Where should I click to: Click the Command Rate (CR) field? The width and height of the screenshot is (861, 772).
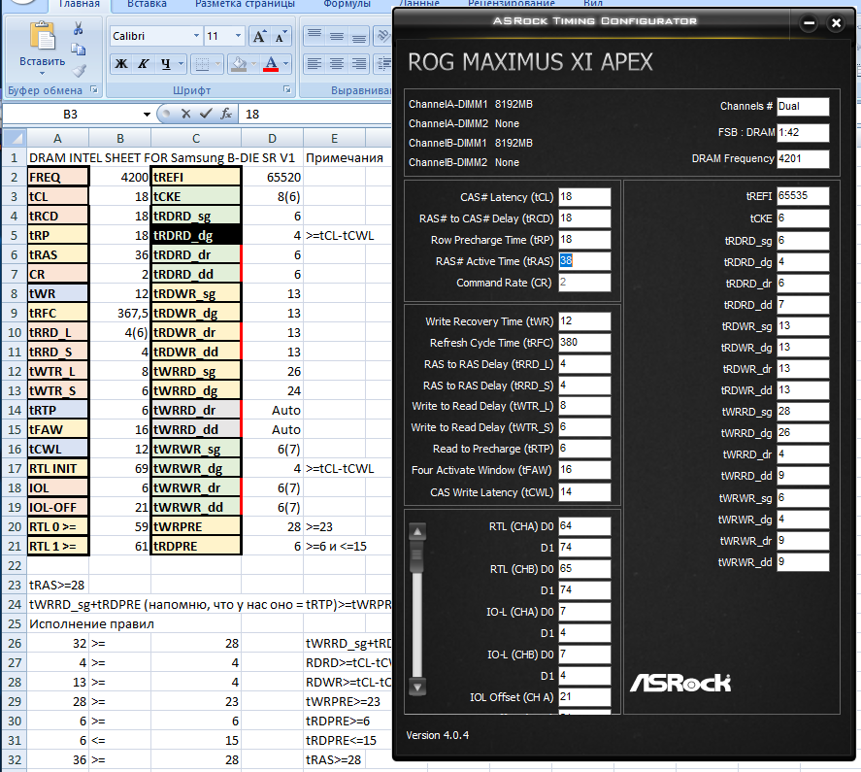[584, 283]
